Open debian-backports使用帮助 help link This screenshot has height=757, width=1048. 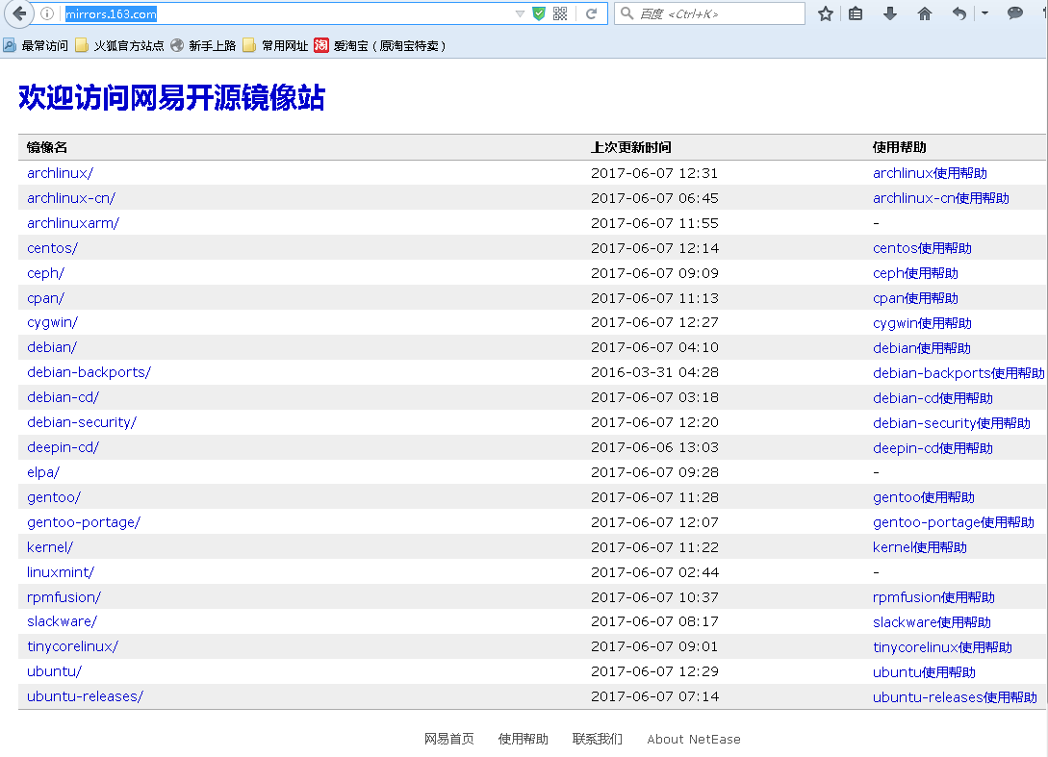(x=959, y=373)
